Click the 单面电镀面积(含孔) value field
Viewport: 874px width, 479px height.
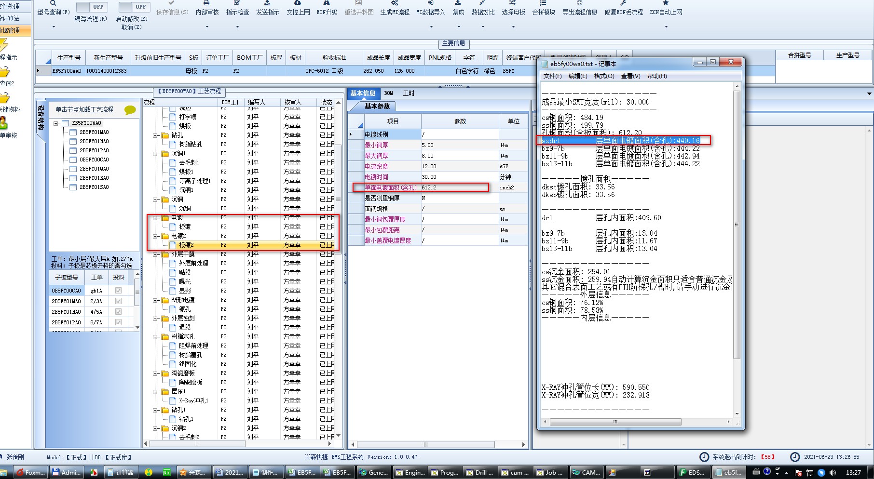pos(460,187)
